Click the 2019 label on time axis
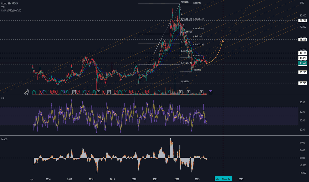 pos(112,179)
